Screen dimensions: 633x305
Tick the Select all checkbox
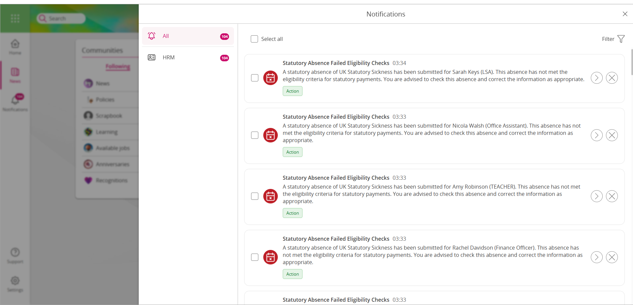point(254,39)
